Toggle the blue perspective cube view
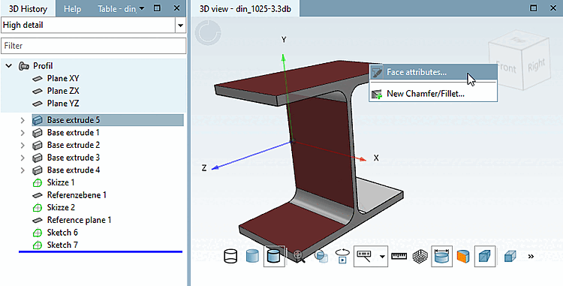563x286 pixels. (485, 256)
